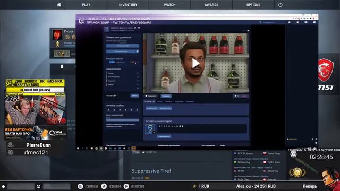Viewport: 340px width, 191px height.
Task: Click the Windows Start button in the stream
Action: coord(78,149)
